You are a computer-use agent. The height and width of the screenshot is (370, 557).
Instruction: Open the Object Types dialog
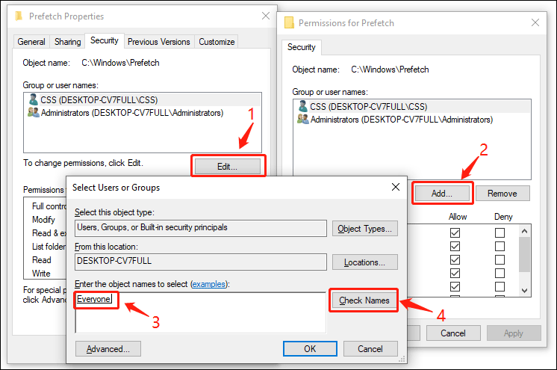point(365,229)
